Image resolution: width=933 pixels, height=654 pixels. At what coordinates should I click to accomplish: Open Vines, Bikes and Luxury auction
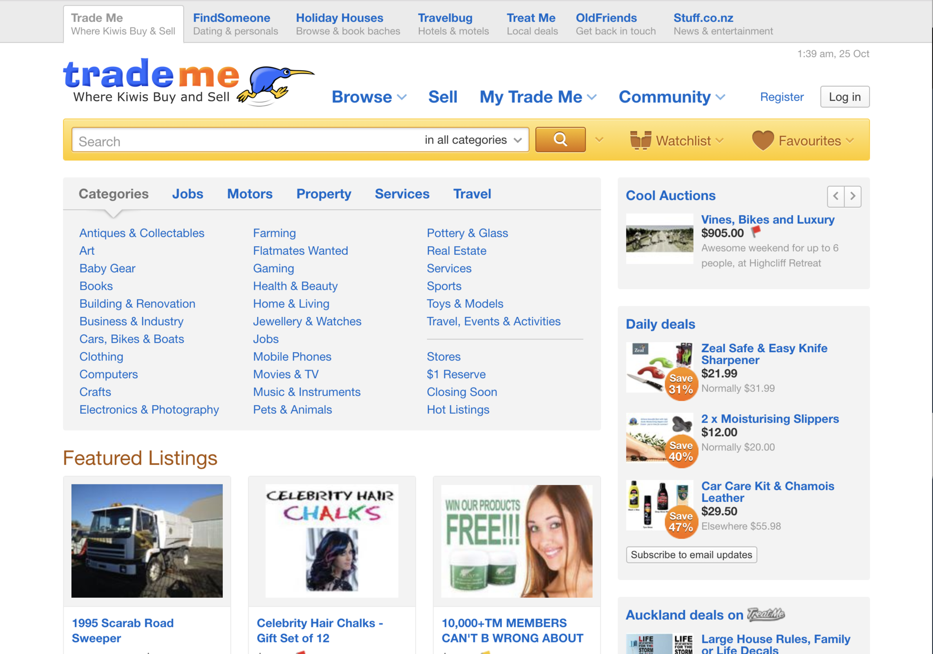coord(768,219)
